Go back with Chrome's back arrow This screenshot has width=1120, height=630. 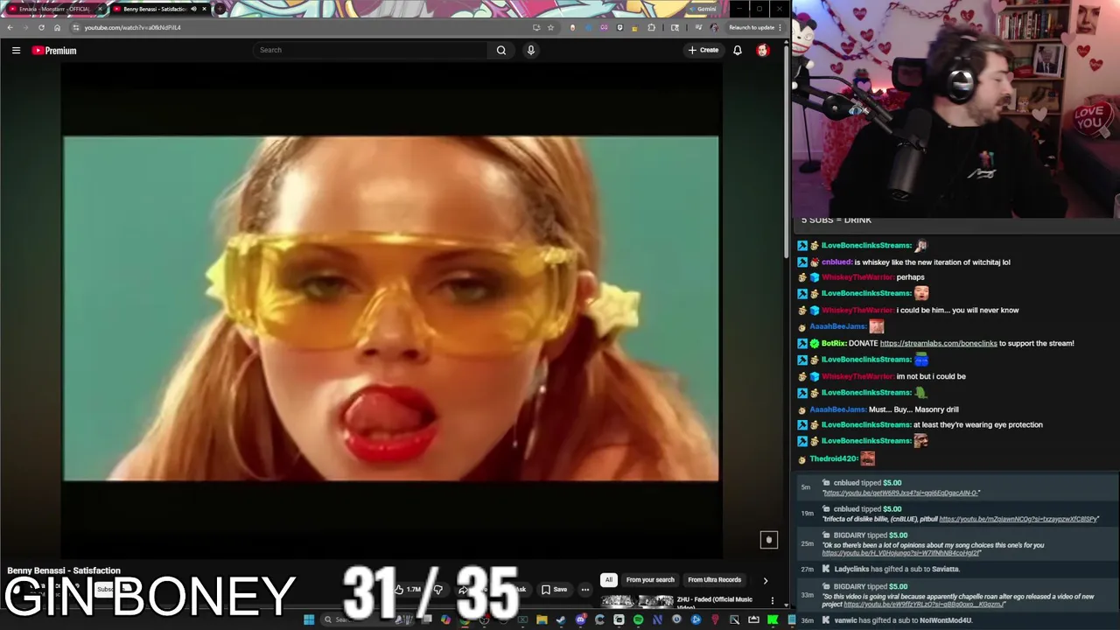pyautogui.click(x=10, y=27)
